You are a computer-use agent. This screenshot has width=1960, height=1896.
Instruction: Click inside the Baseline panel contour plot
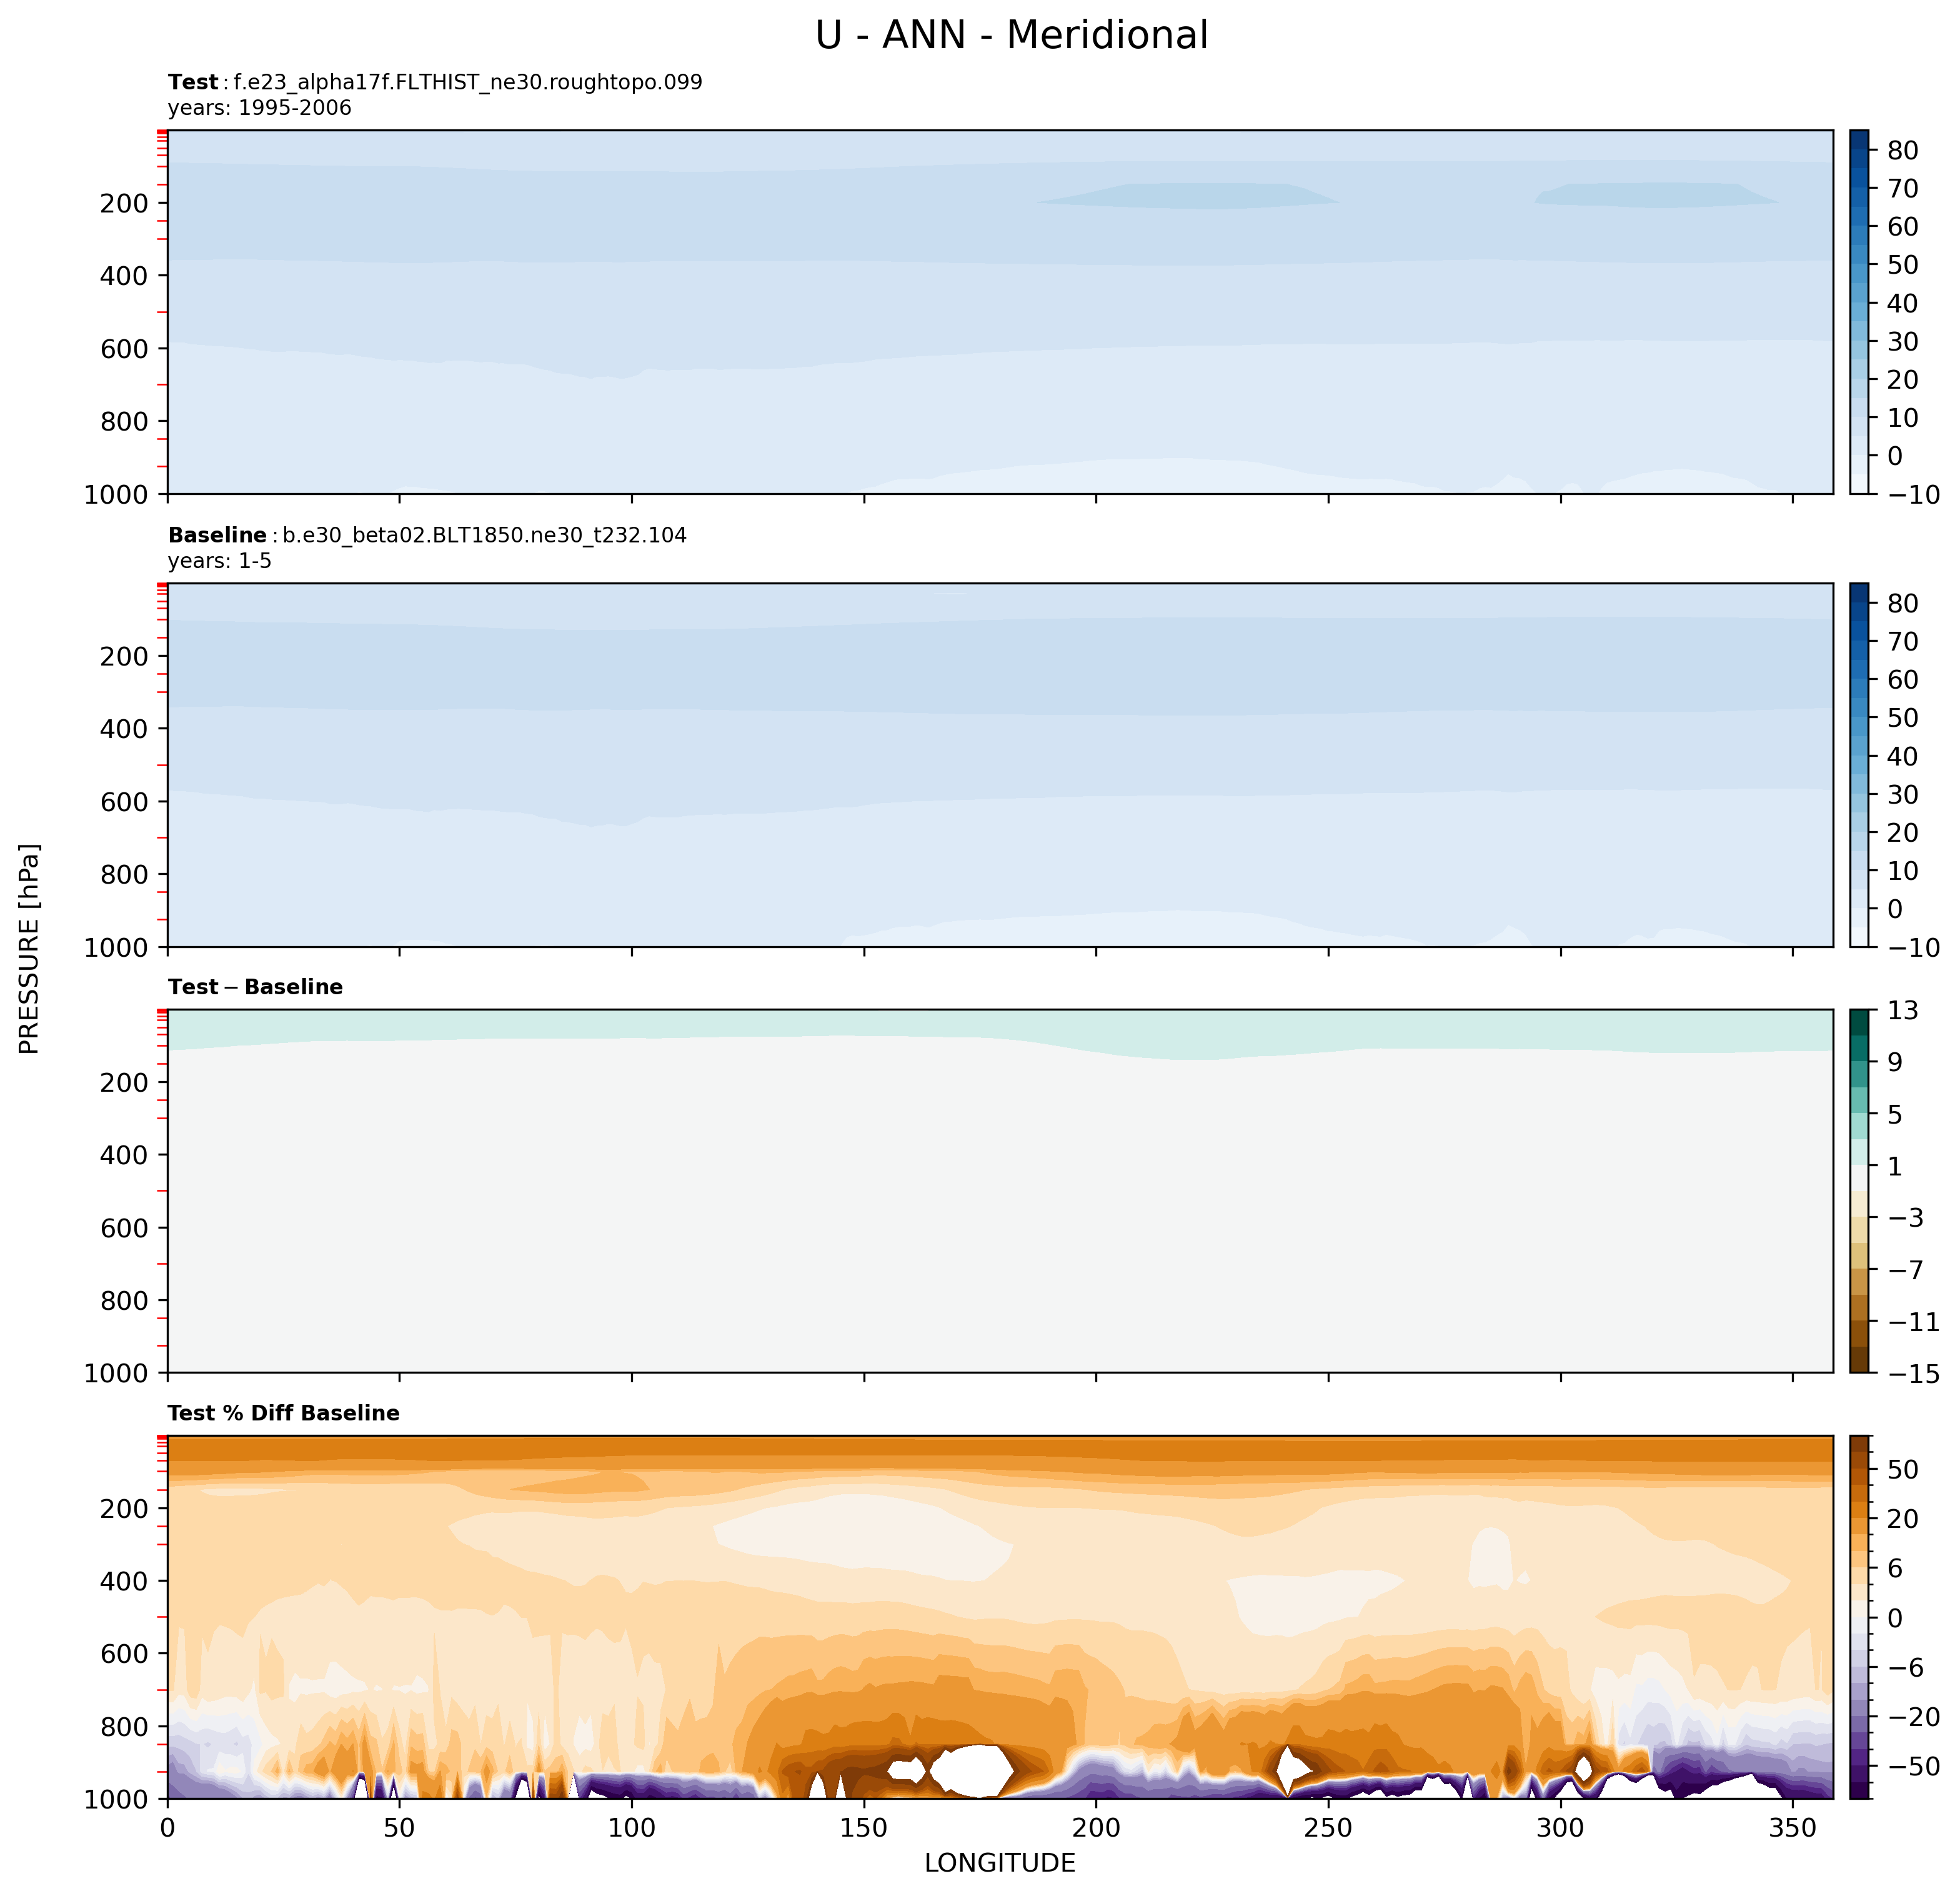pyautogui.click(x=1000, y=765)
